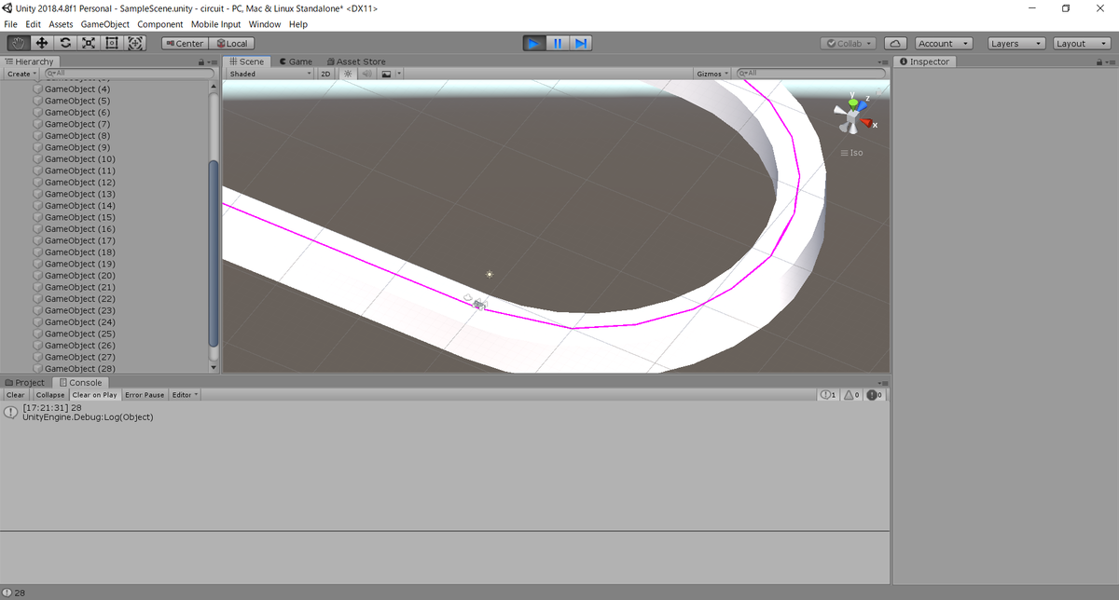
Task: Select the Hand tool
Action: click(x=19, y=43)
